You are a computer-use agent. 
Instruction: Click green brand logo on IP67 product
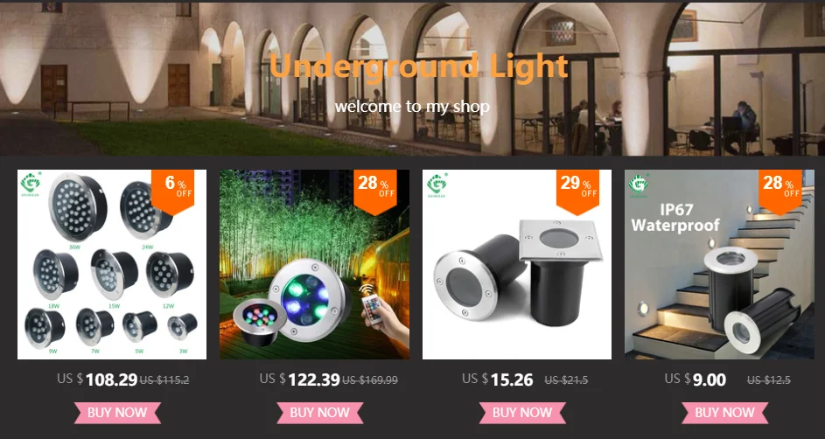(639, 185)
